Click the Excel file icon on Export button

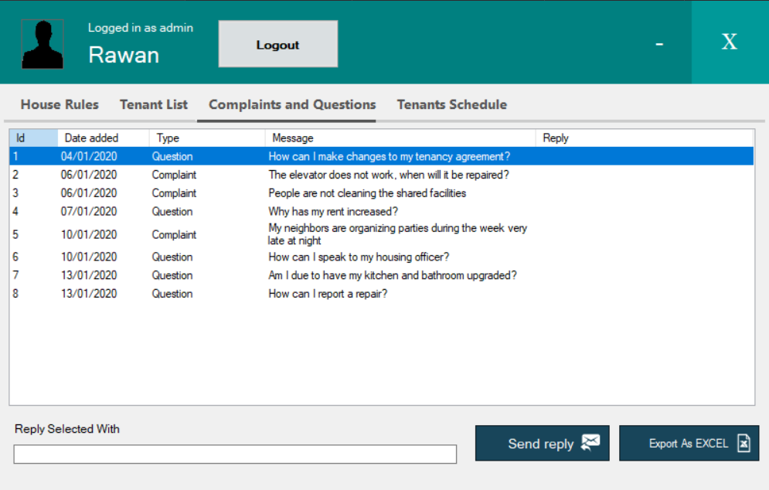tap(743, 443)
